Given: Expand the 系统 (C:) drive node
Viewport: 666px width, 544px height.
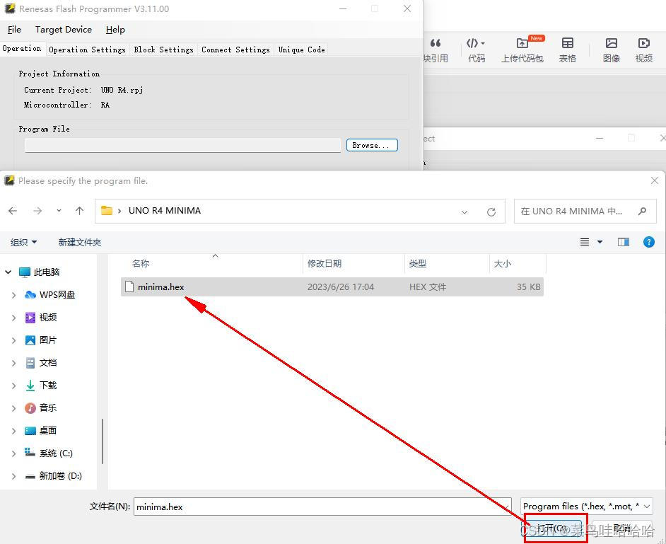Looking at the screenshot, I should [13, 453].
